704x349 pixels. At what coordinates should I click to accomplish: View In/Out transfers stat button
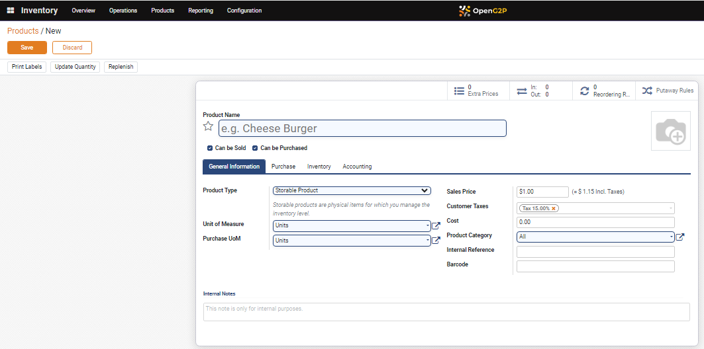tap(540, 91)
